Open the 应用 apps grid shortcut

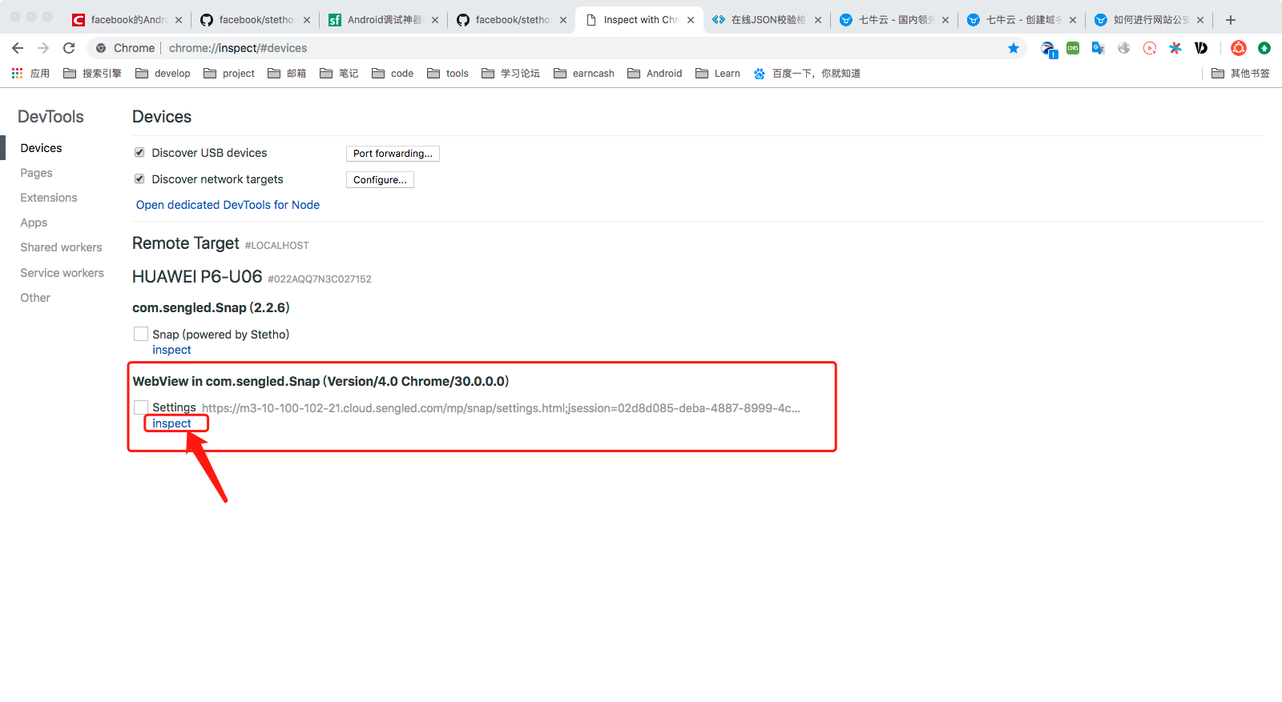[30, 74]
